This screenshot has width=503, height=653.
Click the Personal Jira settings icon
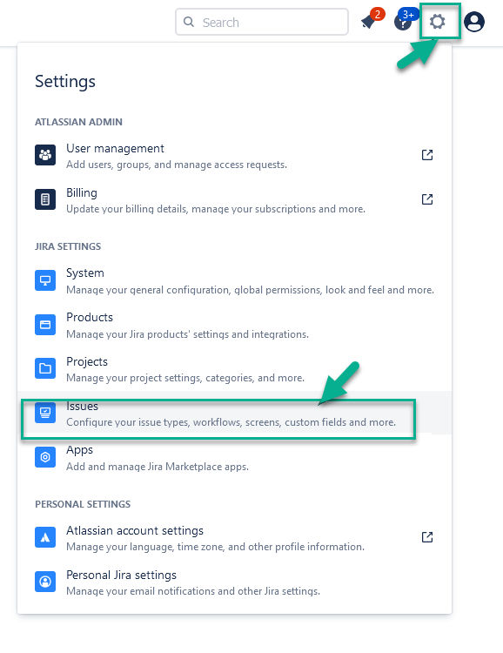[x=45, y=582]
